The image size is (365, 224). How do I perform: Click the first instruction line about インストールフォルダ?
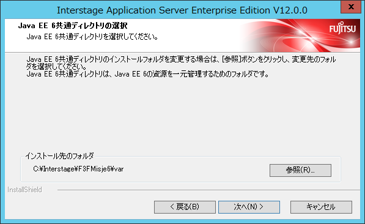181,59
